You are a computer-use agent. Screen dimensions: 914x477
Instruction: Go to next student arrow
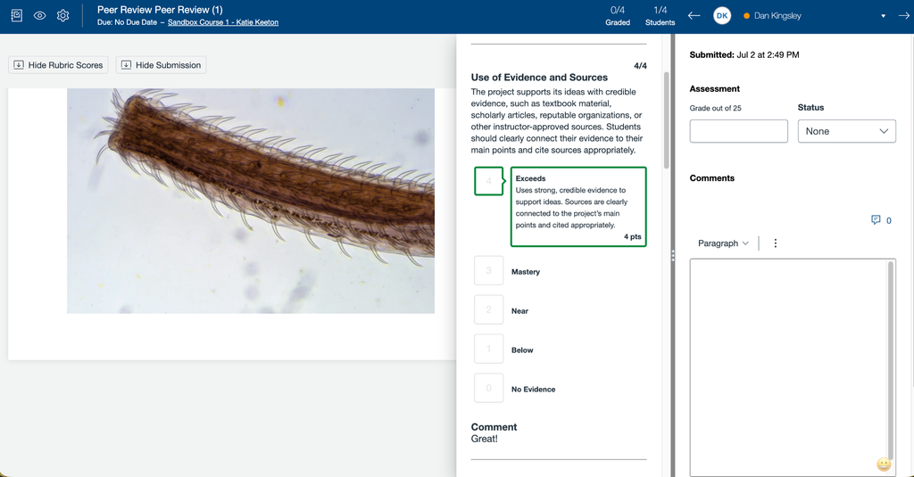(904, 16)
